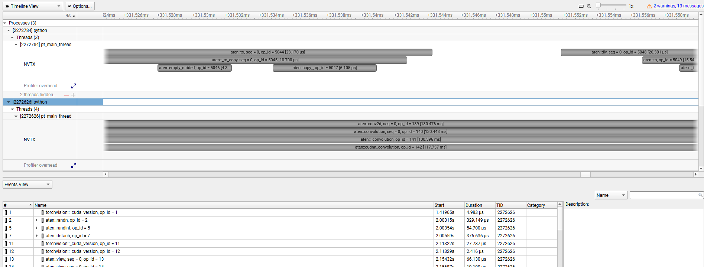Screen dimensions: 704x267
Task: Open the Name filter dropdown
Action: (611, 195)
